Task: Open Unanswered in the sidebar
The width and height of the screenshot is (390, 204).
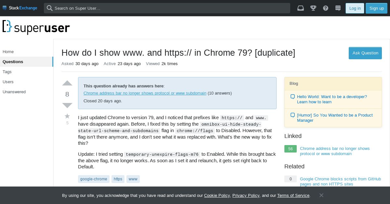Action: point(27,92)
